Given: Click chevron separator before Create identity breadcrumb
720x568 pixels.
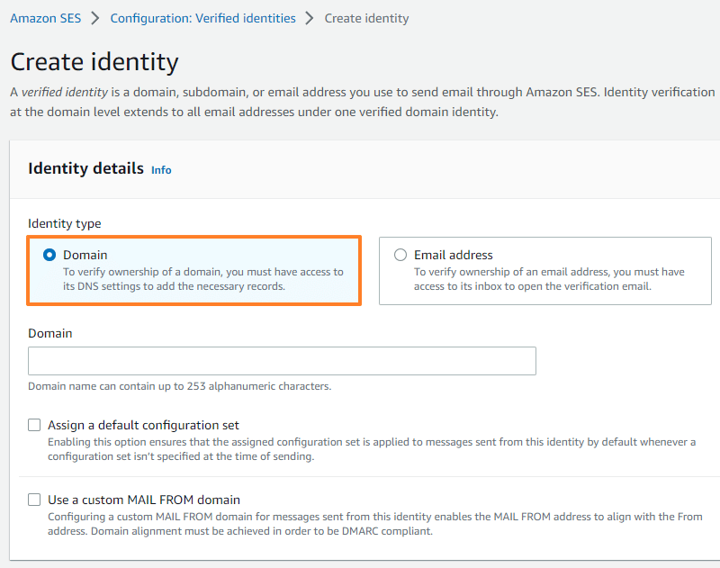Looking at the screenshot, I should [x=310, y=18].
